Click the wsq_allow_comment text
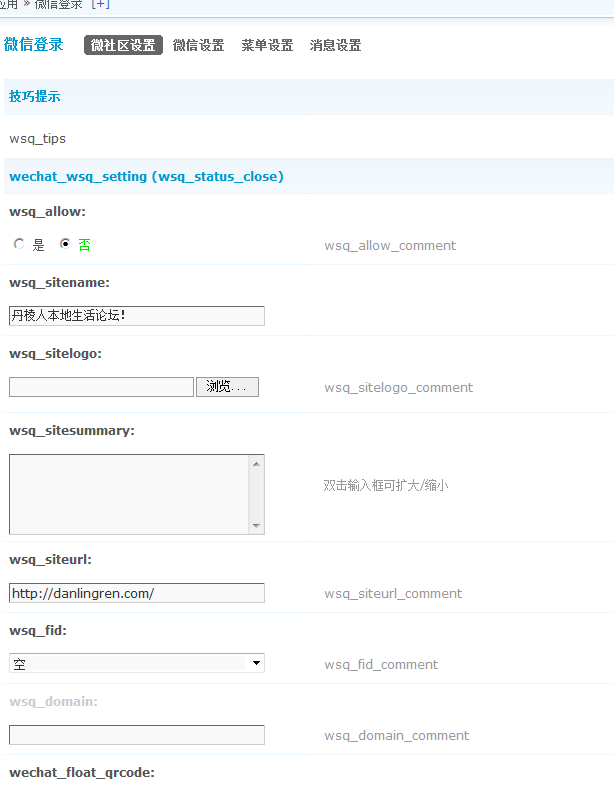Image resolution: width=614 pixels, height=794 pixels. (390, 245)
